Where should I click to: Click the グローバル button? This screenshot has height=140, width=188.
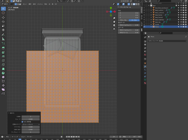coord(123,20)
